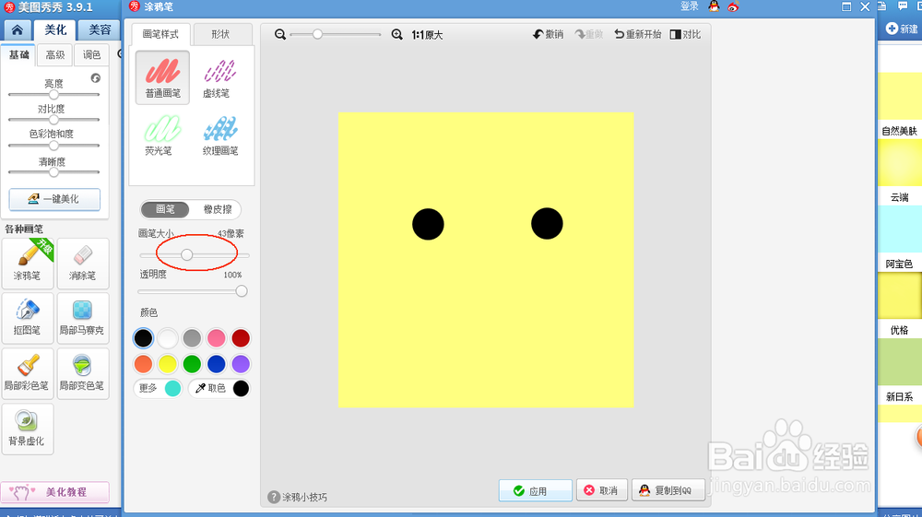Select the 普通画笔 brush style
Image resolution: width=922 pixels, height=517 pixels.
click(163, 77)
